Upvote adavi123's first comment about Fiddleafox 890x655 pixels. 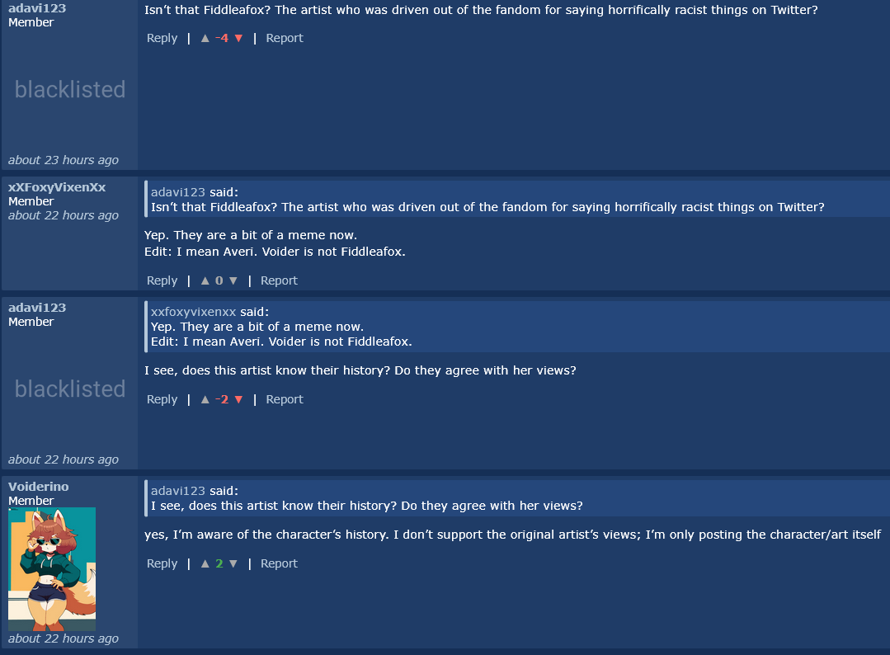[205, 39]
